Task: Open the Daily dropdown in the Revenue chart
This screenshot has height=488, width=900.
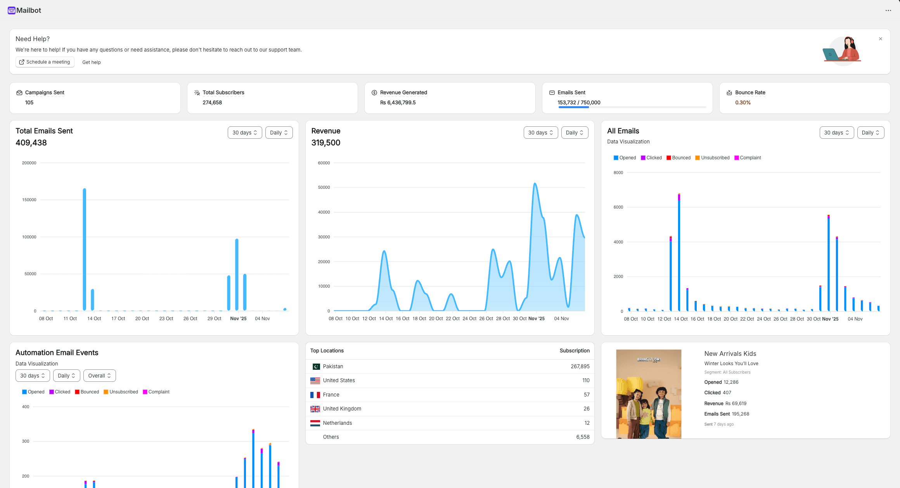Action: [x=575, y=133]
